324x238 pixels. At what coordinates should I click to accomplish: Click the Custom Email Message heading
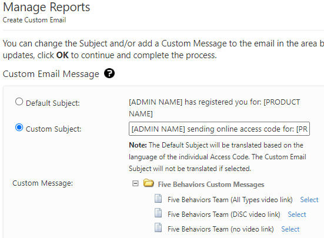51,74
